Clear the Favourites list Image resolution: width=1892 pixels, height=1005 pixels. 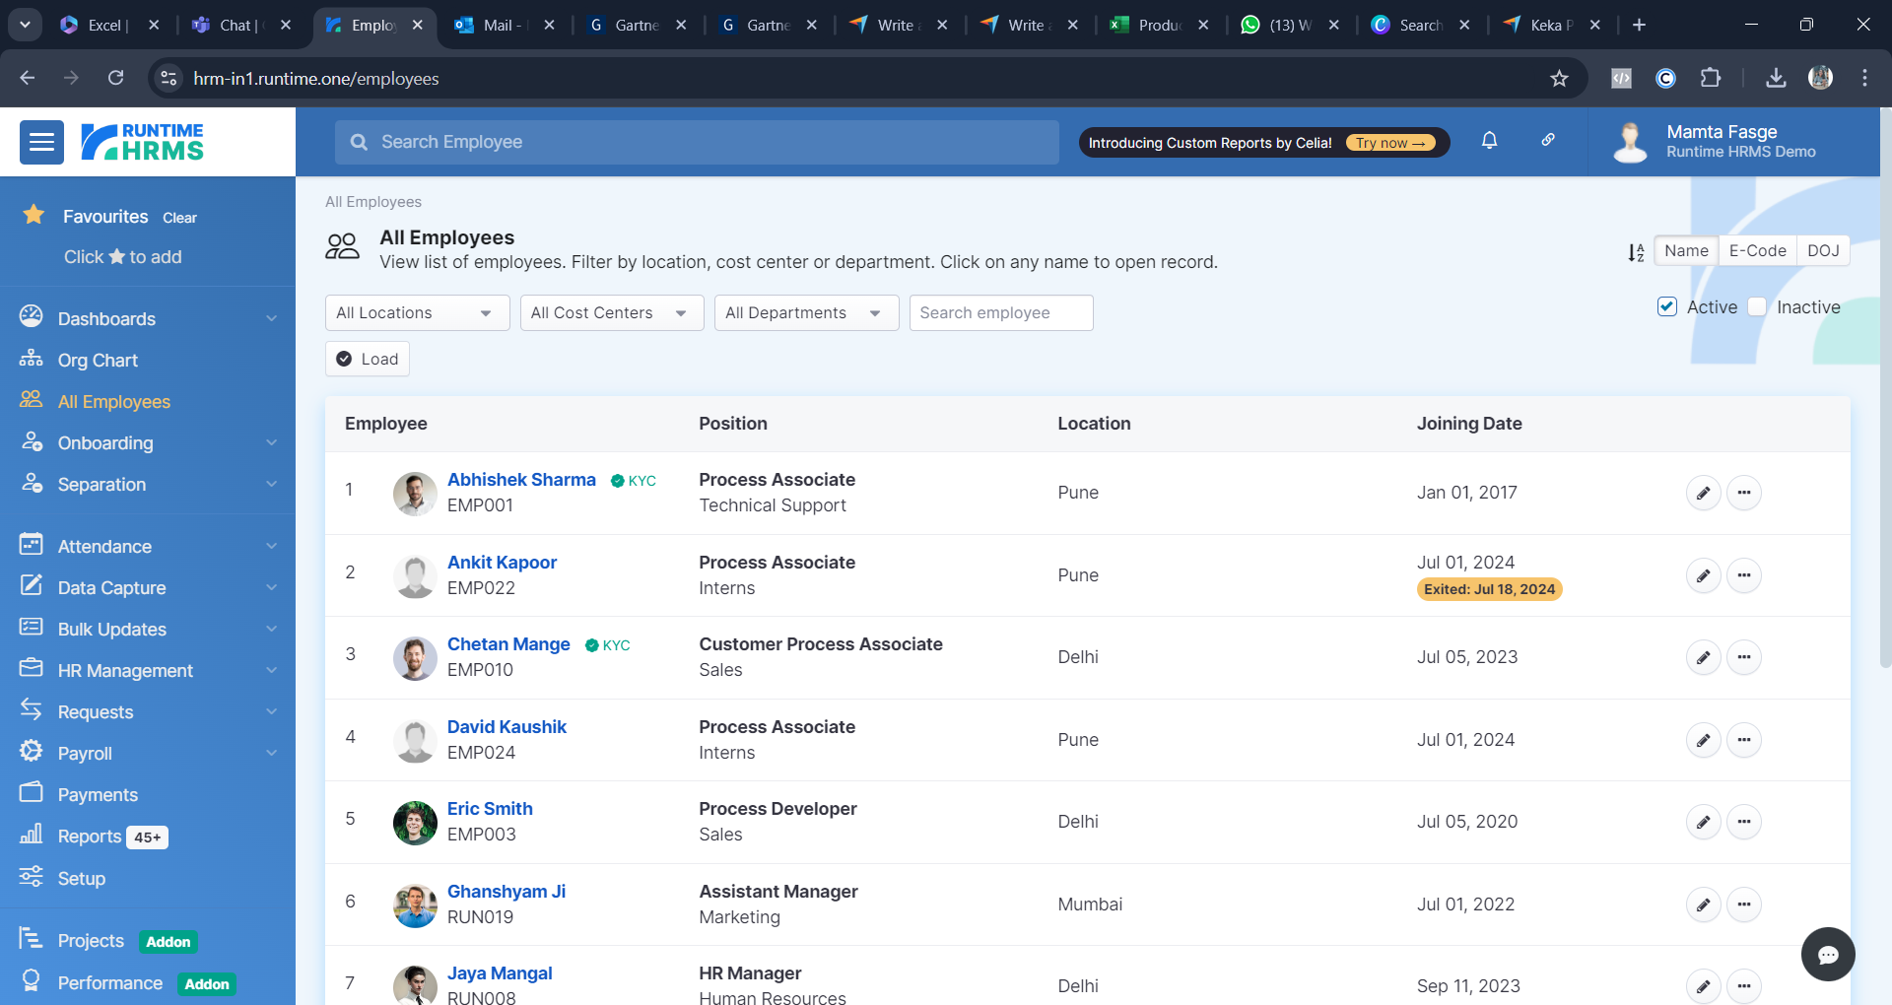(179, 218)
